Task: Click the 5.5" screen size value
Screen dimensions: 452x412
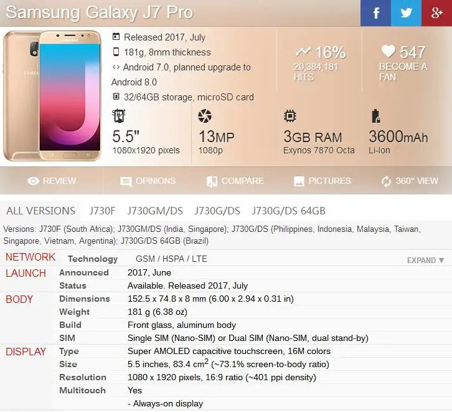Action: [x=126, y=137]
